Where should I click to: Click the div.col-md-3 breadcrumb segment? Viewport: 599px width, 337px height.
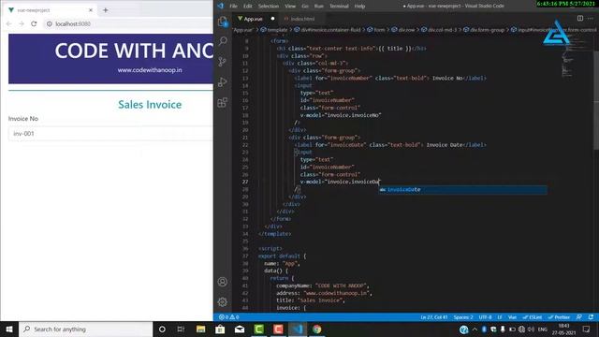point(439,30)
